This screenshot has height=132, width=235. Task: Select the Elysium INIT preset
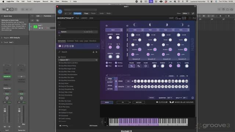(x=77, y=60)
